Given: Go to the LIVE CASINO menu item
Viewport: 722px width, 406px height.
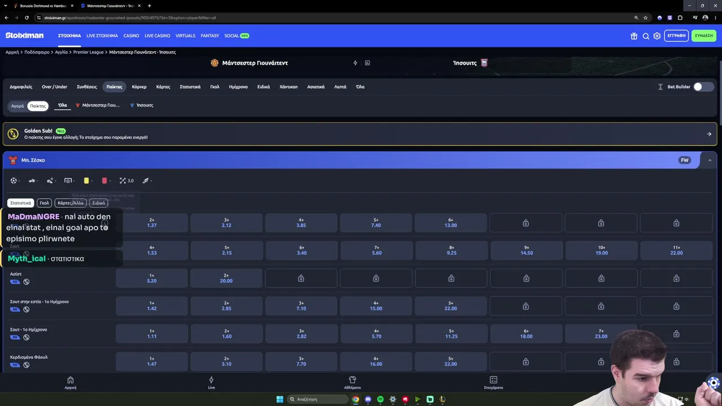Looking at the screenshot, I should click(x=157, y=36).
